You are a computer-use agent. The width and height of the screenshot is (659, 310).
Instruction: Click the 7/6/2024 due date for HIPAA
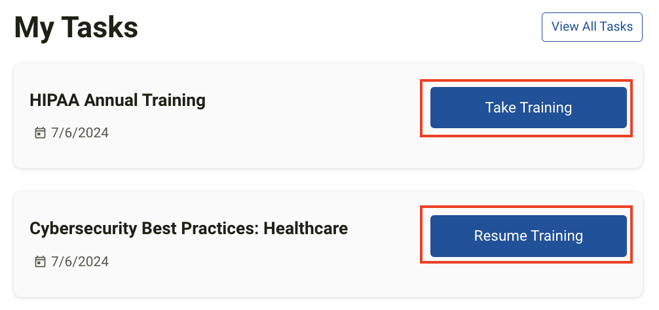click(80, 133)
